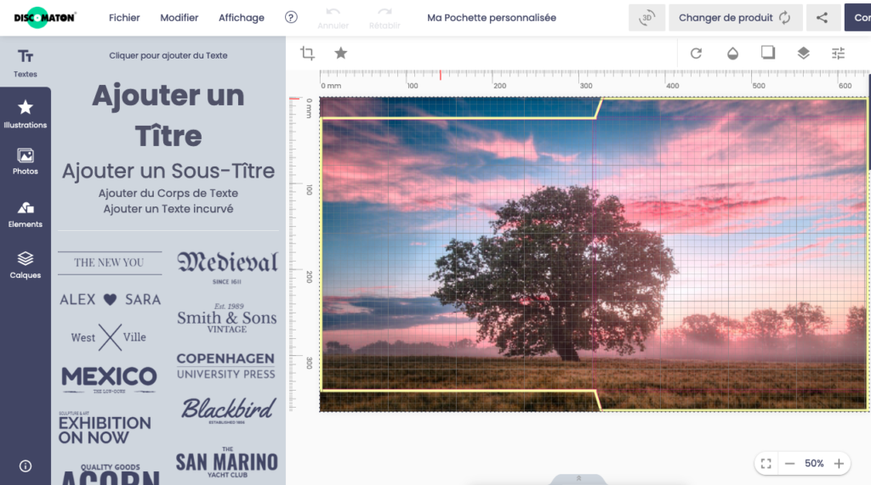This screenshot has width=871, height=485.
Task: Click the red marker on horizontal ruler
Action: tap(441, 75)
